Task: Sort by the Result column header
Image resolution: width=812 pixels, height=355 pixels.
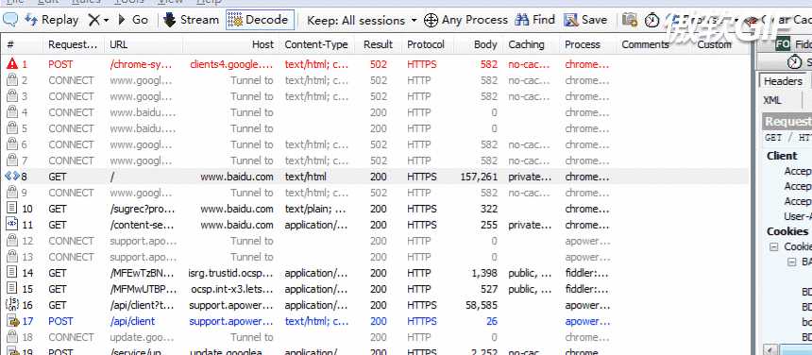Action: pos(378,44)
